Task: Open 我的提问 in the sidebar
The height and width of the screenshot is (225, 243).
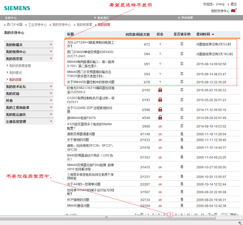Action: pyautogui.click(x=15, y=73)
